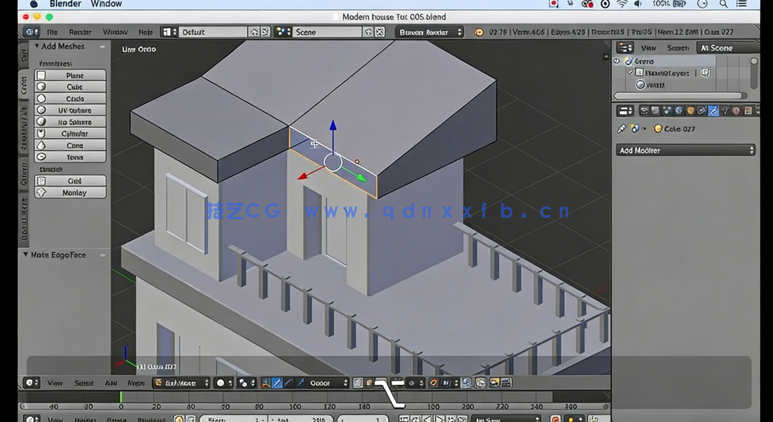Select the Modifiers wrench tab in Properties

pyautogui.click(x=713, y=110)
